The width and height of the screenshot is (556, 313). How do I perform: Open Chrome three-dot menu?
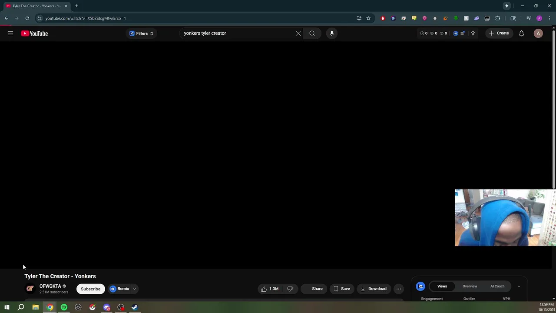[x=549, y=18]
